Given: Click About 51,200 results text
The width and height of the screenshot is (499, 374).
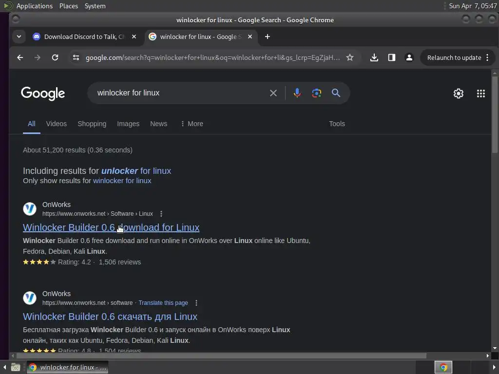Looking at the screenshot, I should pyautogui.click(x=77, y=150).
